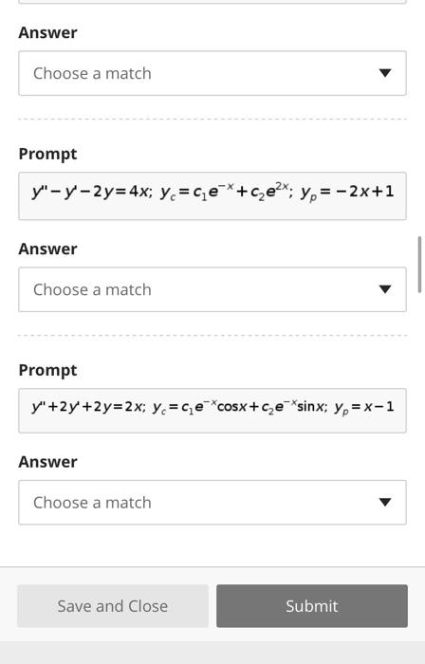Select the prompt box containing y''+2y'+2y=2x
This screenshot has height=664, width=425.
tap(212, 411)
